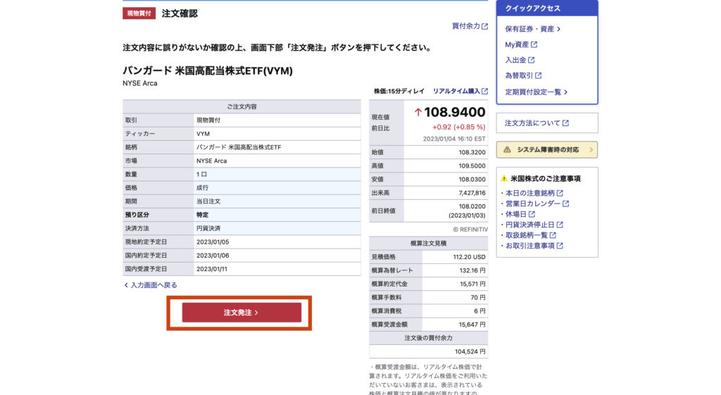The height and width of the screenshot is (395, 721).
Task: Click the day low 108.0300
Action: click(x=472, y=180)
